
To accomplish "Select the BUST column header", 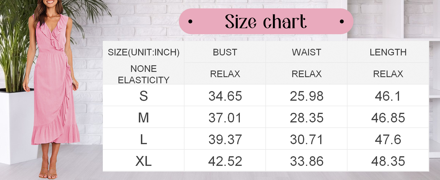I will click(x=225, y=52).
